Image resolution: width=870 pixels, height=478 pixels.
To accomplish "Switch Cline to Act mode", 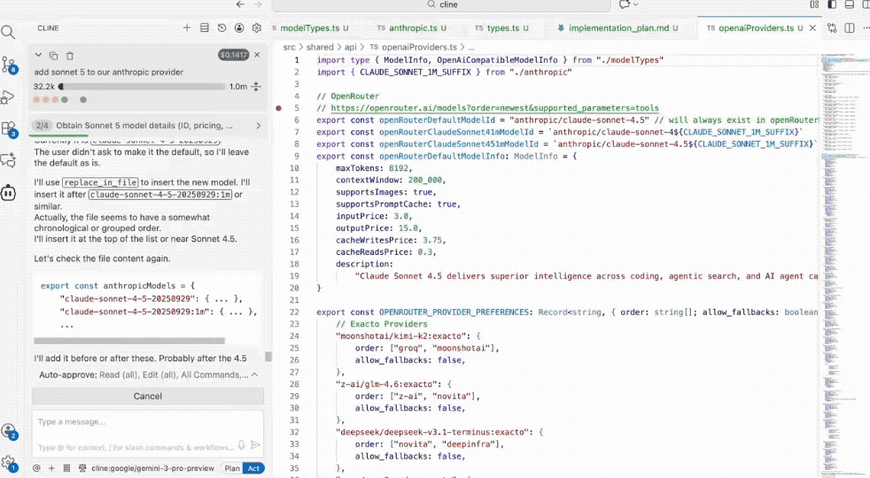I will point(253,468).
